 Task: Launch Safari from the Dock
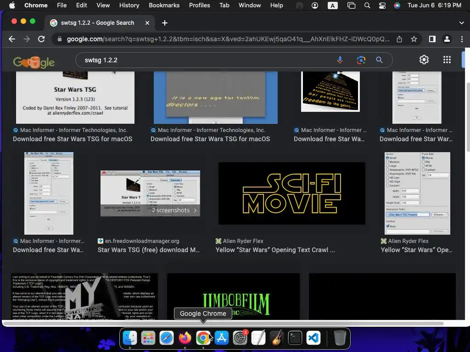(x=166, y=338)
